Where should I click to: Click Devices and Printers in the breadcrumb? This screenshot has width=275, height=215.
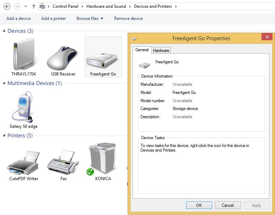153,6
